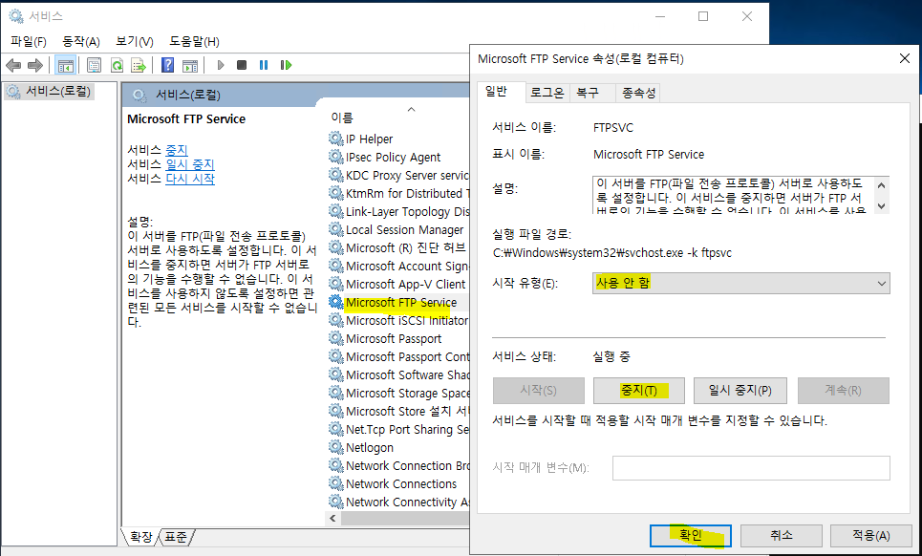Click the 서비스 중지 link
922x556 pixels.
coord(177,150)
